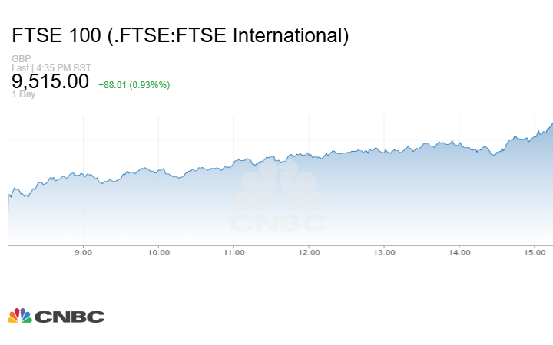Image resolution: width=553 pixels, height=345 pixels.
Task: Click the GBP currency label
Action: [20, 59]
